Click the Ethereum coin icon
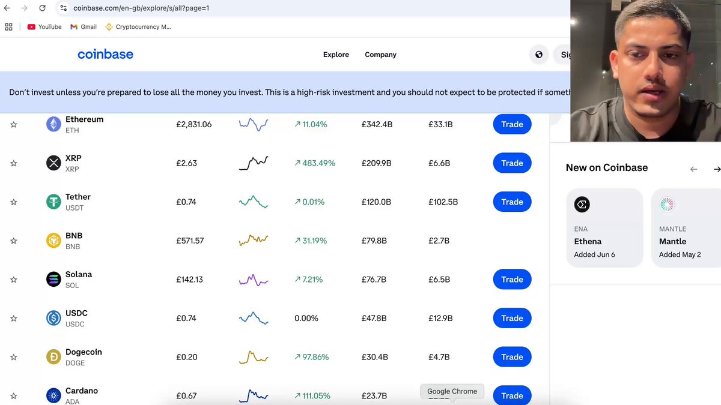 click(x=54, y=124)
